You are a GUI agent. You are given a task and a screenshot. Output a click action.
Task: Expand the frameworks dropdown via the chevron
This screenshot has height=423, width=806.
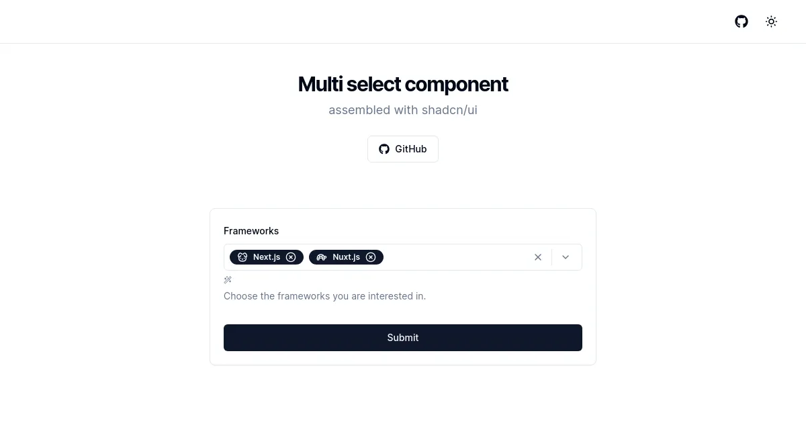click(566, 257)
